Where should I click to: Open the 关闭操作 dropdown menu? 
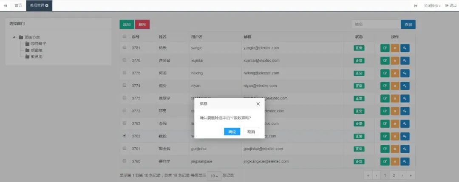(431, 6)
